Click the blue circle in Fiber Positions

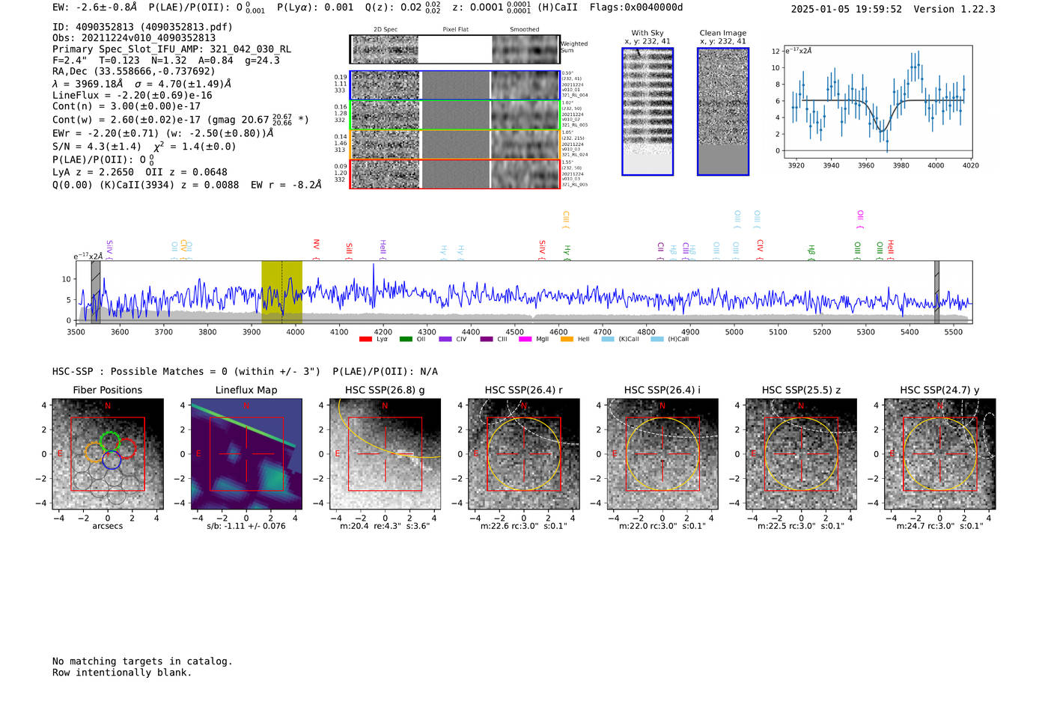click(112, 460)
